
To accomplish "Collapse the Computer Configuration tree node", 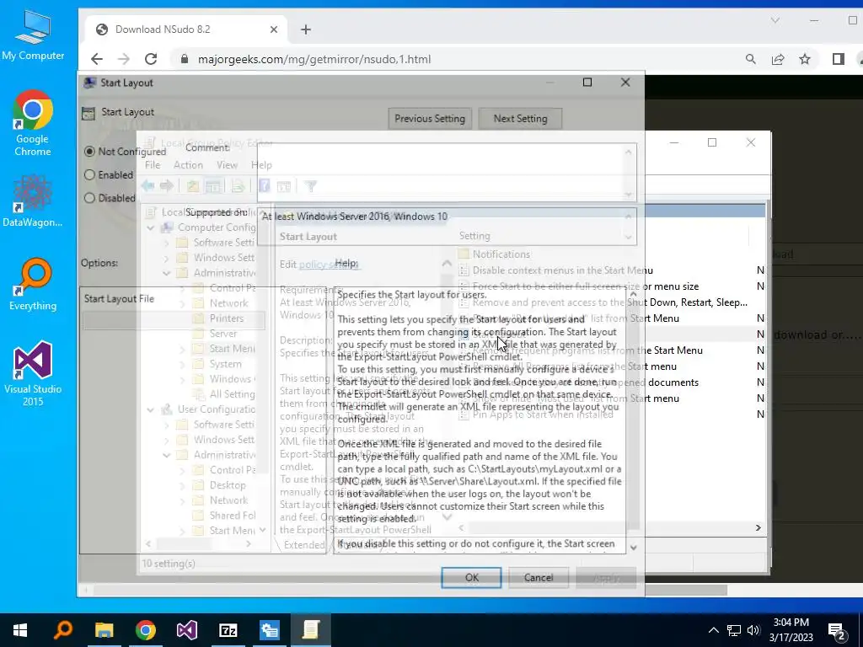I will click(150, 227).
